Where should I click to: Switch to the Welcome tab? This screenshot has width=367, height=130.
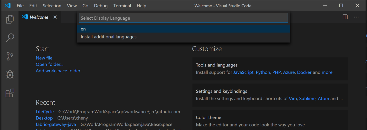pos(39,17)
